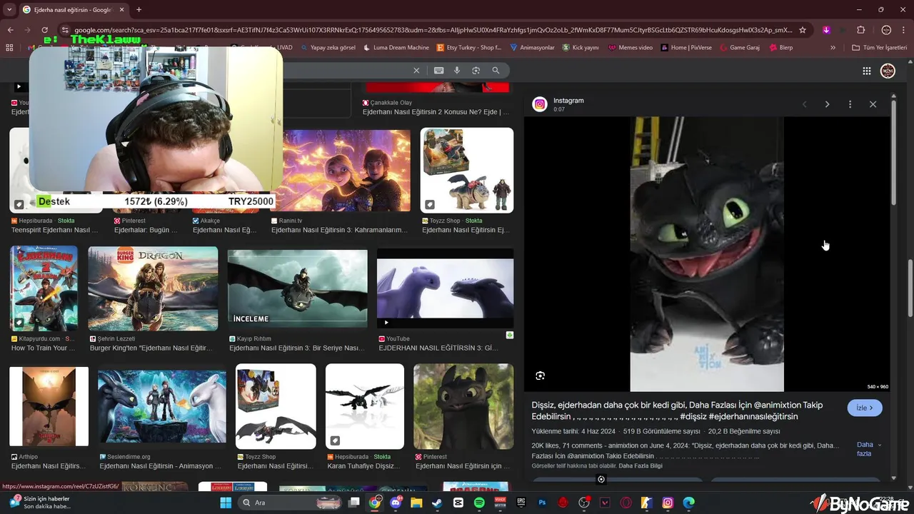Image resolution: width=914 pixels, height=514 pixels.
Task: Open Discord from taskbar
Action: (396, 503)
